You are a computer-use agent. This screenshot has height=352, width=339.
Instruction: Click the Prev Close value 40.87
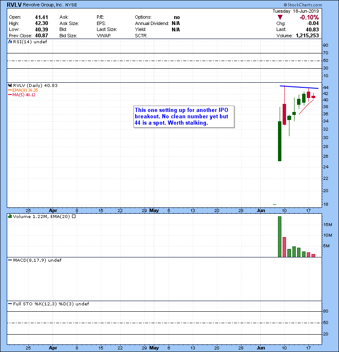point(42,36)
